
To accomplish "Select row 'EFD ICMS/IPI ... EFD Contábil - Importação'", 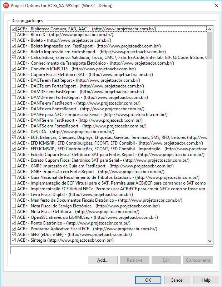I will pos(112,149).
